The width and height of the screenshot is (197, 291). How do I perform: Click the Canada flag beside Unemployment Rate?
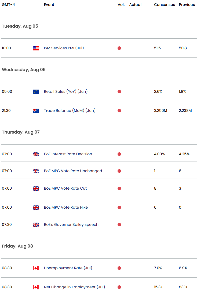tap(35, 268)
